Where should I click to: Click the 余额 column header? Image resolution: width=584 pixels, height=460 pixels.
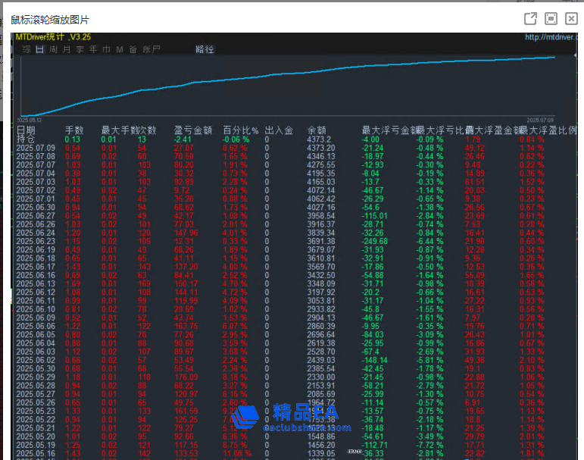tap(316, 130)
